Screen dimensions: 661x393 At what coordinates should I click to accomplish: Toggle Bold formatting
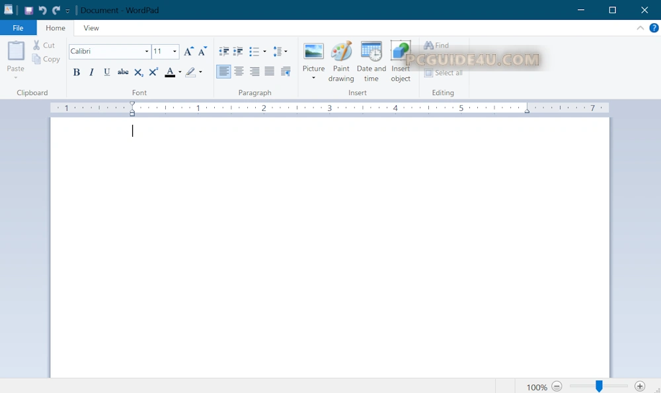[76, 72]
